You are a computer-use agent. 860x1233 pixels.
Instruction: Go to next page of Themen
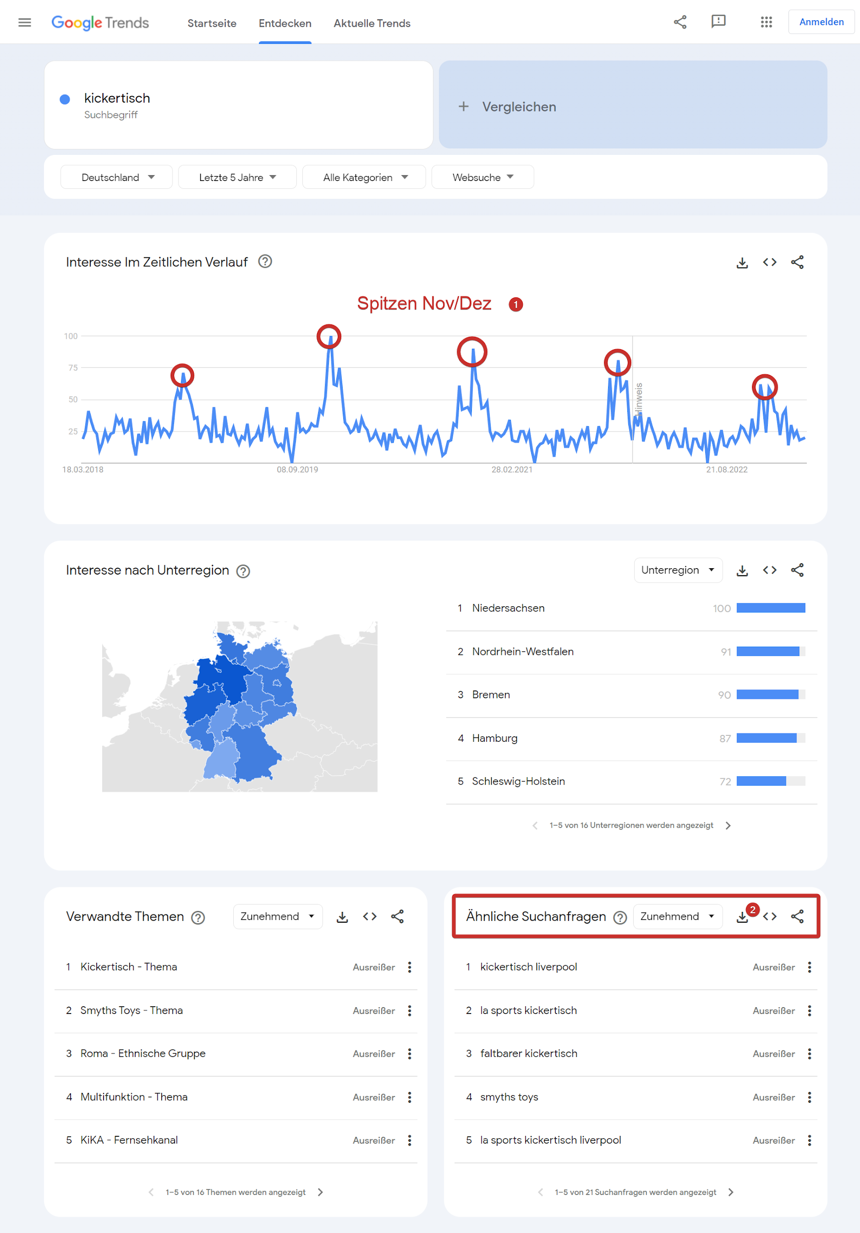tap(321, 1192)
